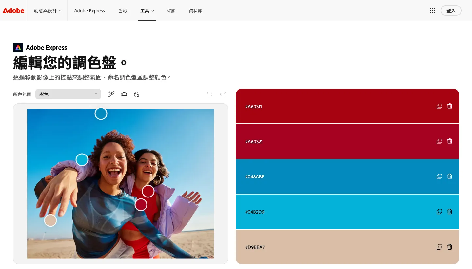Delete the #04B2D9 color with its trash icon
472x269 pixels.
450,212
